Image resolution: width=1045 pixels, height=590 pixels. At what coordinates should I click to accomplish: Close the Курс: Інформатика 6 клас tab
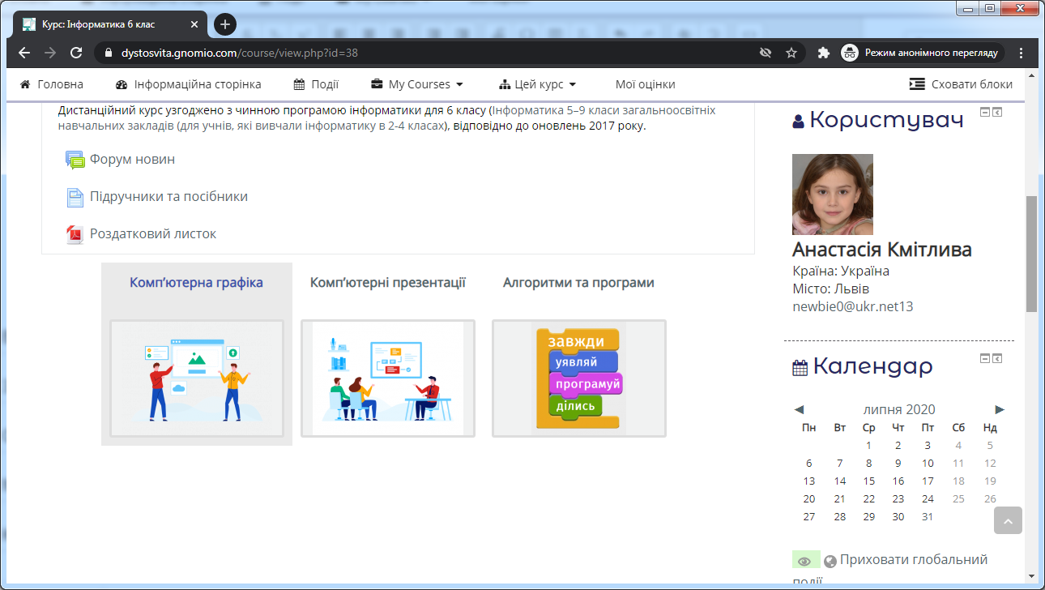(x=194, y=24)
